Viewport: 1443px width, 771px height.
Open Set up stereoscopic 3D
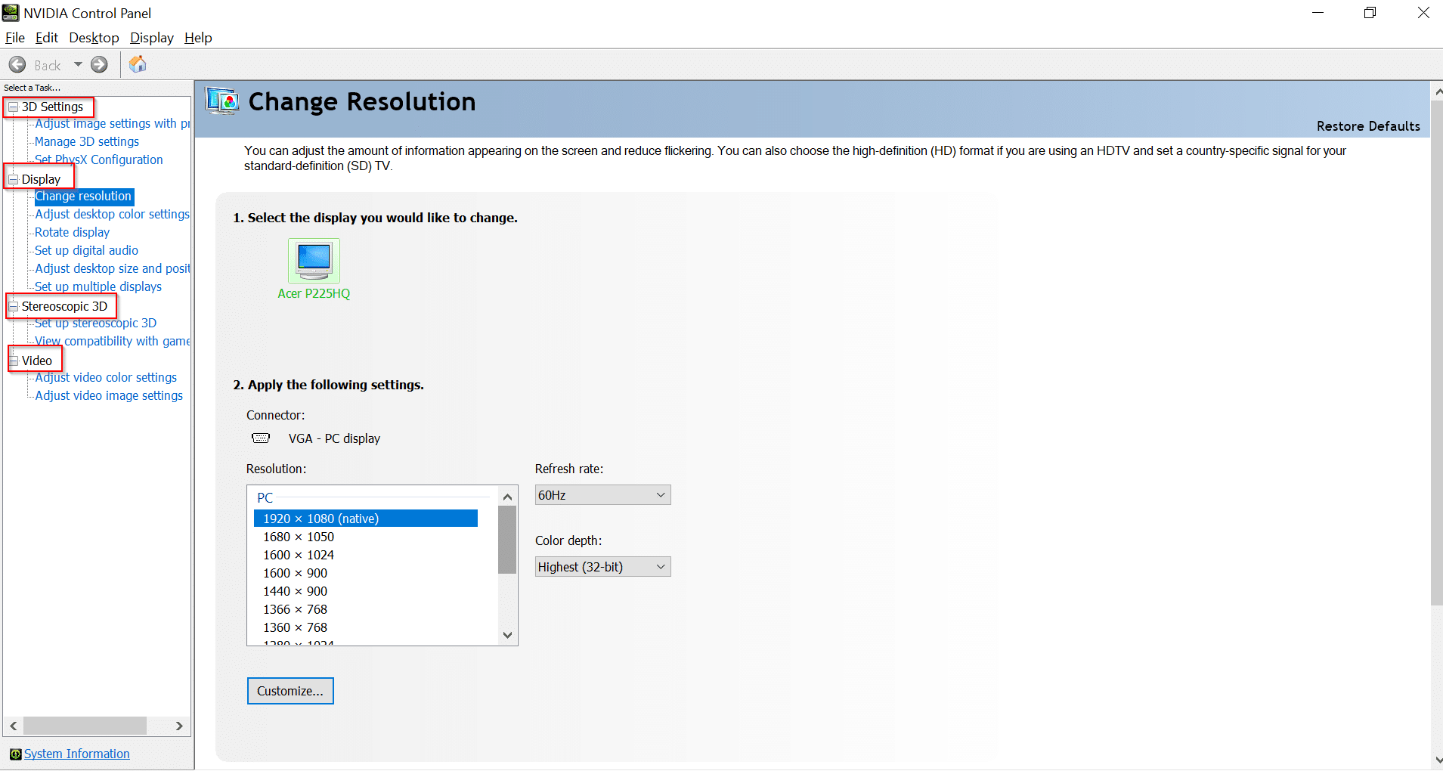96,324
